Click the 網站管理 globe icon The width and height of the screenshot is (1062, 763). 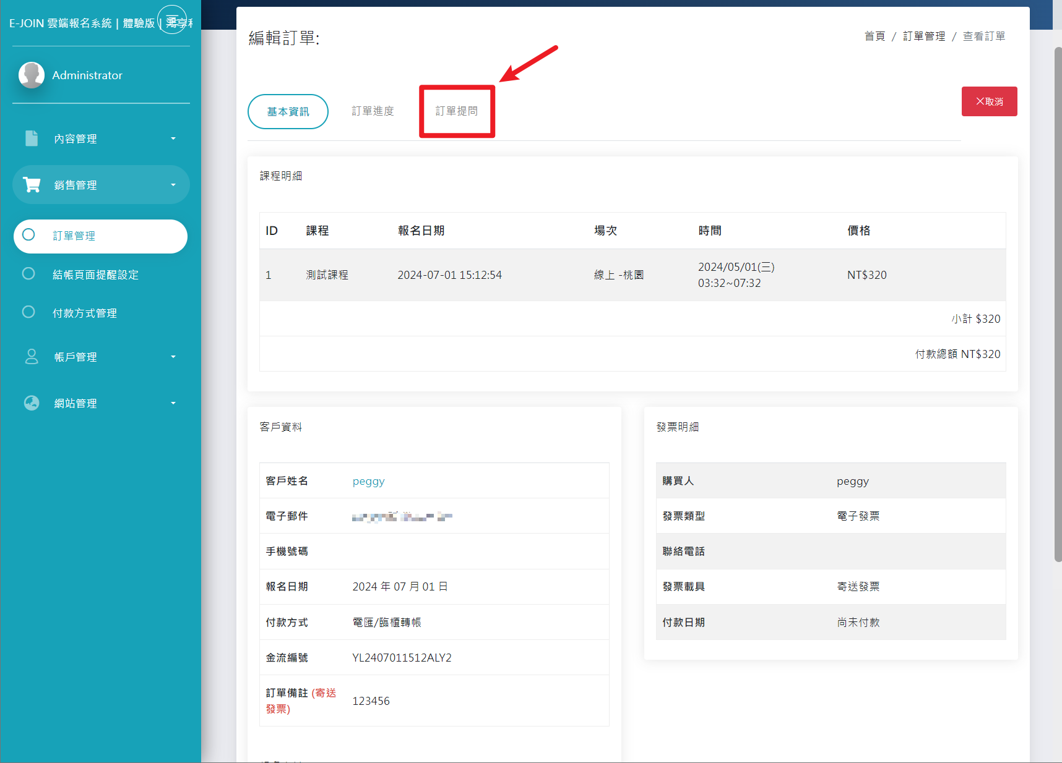[32, 403]
